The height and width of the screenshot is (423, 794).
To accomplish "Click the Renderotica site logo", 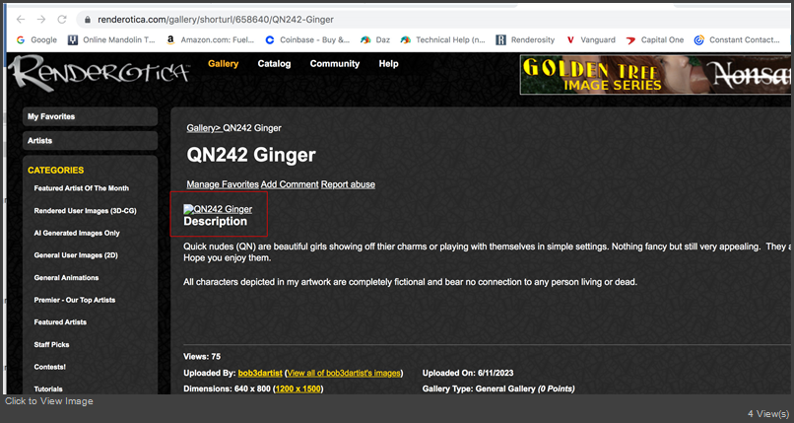I will tap(99, 73).
